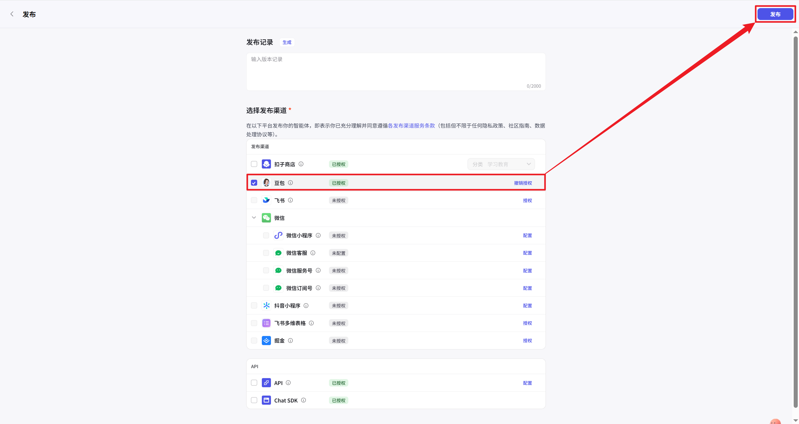The height and width of the screenshot is (424, 799).
Task: Uncheck the 豆包 channel checkbox
Action: pyautogui.click(x=254, y=183)
